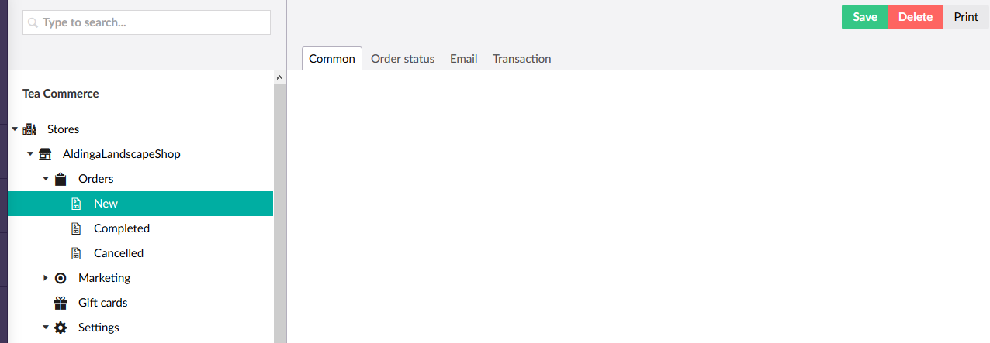Collapse the Orders node arrow
Screen dimensions: 990x343
[x=46, y=179]
